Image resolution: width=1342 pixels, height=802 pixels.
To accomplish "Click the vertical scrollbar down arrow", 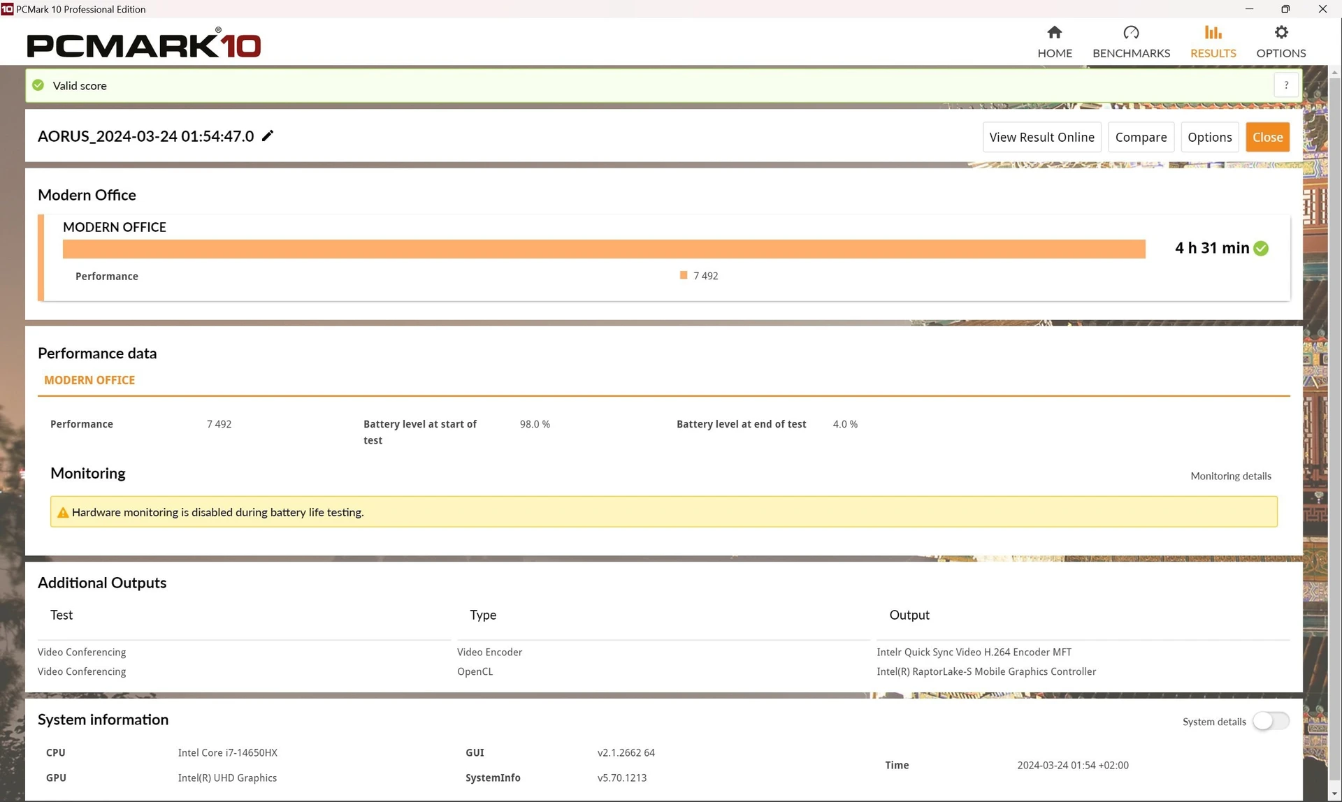I will point(1334,795).
